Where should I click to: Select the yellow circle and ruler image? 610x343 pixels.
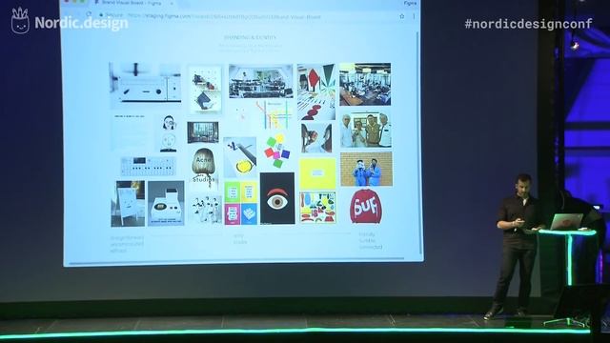coord(240,157)
